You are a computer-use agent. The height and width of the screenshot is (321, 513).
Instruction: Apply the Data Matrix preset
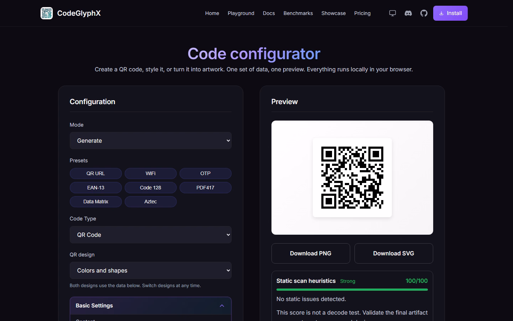(96, 202)
